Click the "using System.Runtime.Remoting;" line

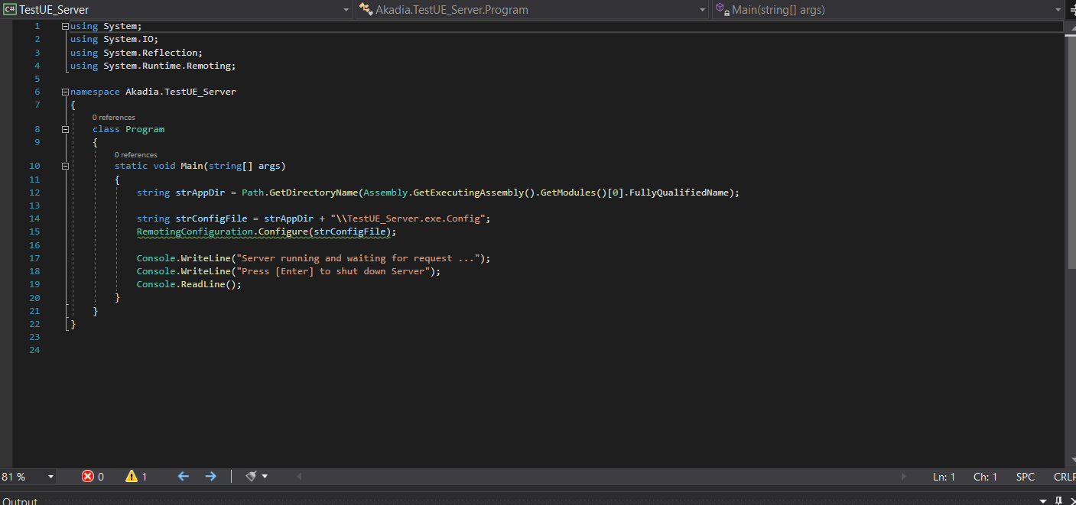pyautogui.click(x=153, y=66)
